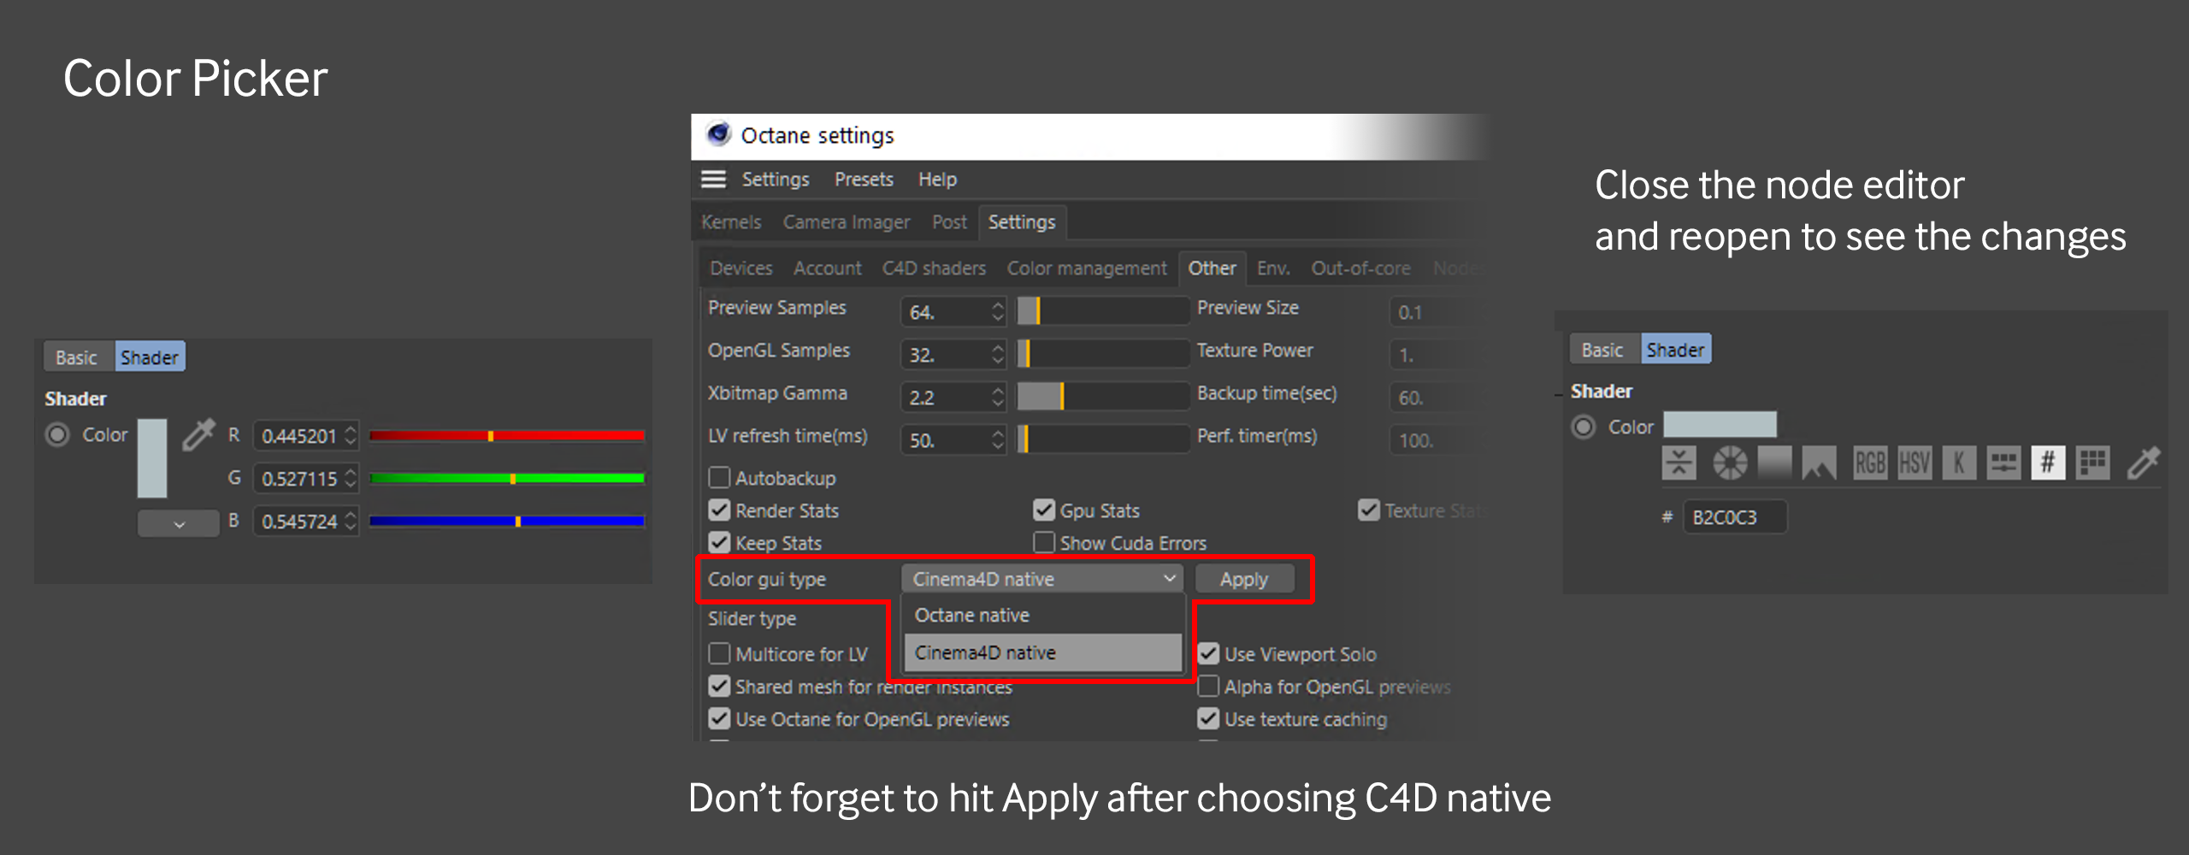Switch to the Camera Imager tab
This screenshot has width=2189, height=855.
pyautogui.click(x=846, y=222)
